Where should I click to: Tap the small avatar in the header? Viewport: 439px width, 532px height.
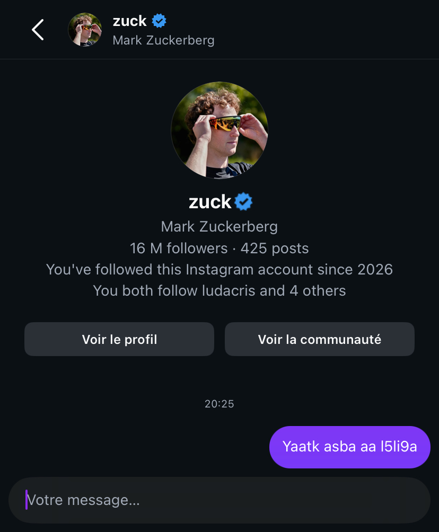pyautogui.click(x=85, y=30)
